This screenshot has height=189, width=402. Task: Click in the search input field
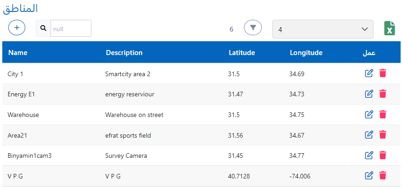coord(70,28)
